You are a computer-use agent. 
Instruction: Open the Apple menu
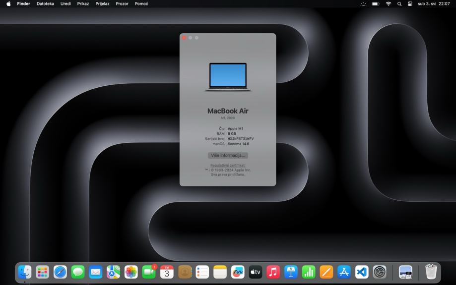click(8, 4)
